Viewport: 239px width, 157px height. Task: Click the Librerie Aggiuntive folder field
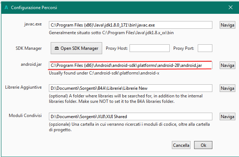(131, 88)
